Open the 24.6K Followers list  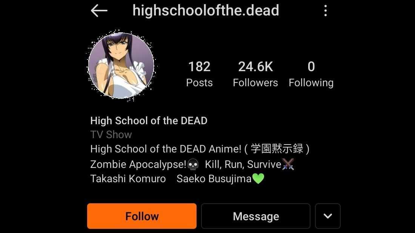[x=255, y=74]
